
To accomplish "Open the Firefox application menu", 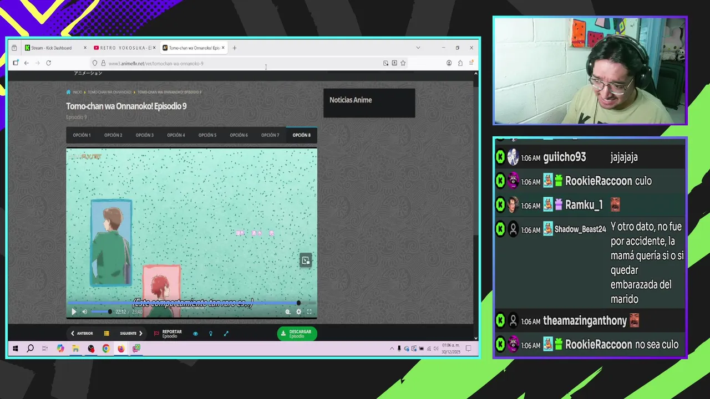I will point(471,63).
